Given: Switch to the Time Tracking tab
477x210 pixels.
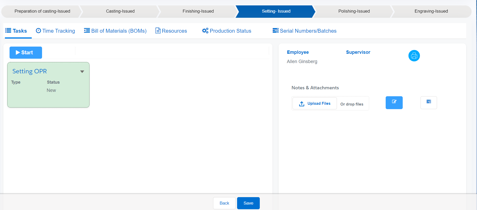Looking at the screenshot, I should point(55,31).
